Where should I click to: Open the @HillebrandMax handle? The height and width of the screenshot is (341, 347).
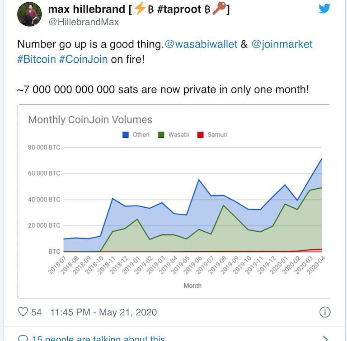click(84, 22)
